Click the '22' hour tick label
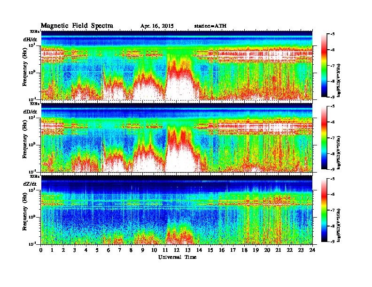Viewport: 372px width, 287px height. coord(290,250)
